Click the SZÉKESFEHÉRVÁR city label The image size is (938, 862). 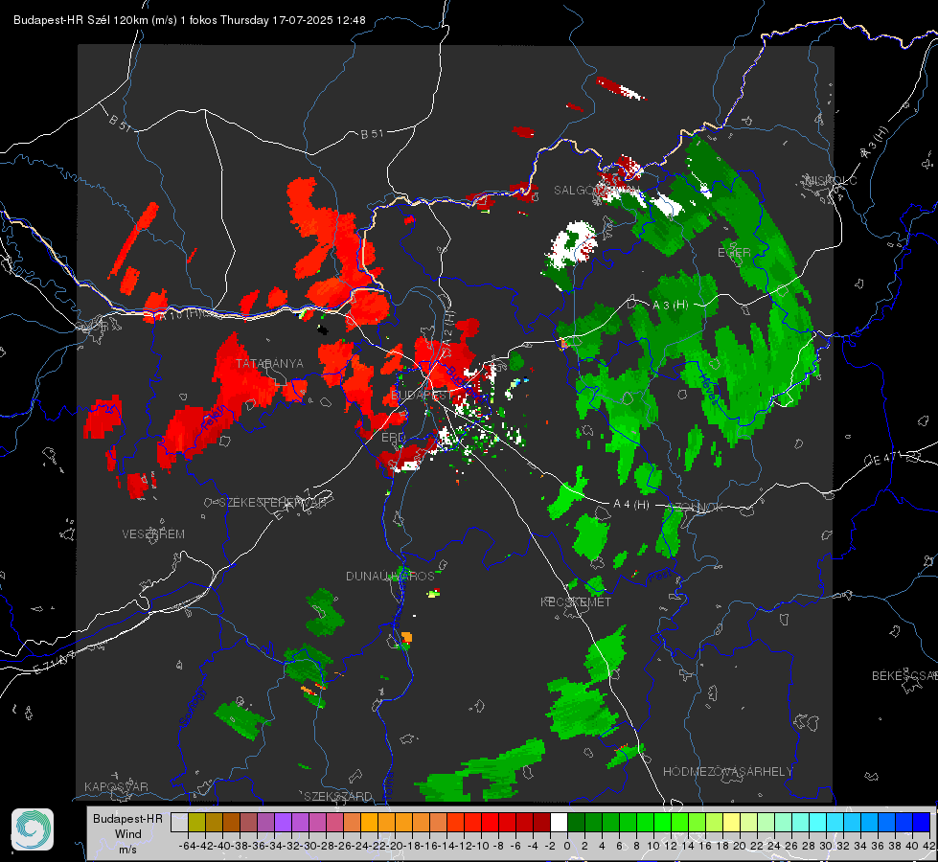point(272,503)
